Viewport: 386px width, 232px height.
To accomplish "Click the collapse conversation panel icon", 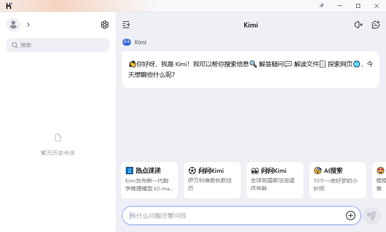I will (x=126, y=25).
